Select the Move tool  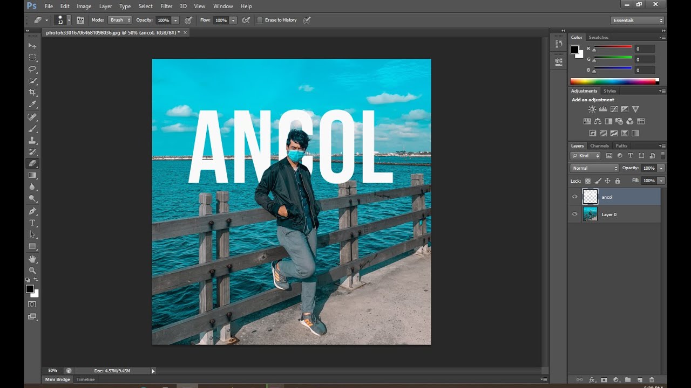[x=32, y=46]
